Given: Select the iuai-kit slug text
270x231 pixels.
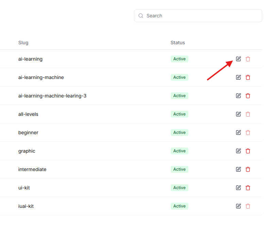Looking at the screenshot, I should pyautogui.click(x=26, y=206).
